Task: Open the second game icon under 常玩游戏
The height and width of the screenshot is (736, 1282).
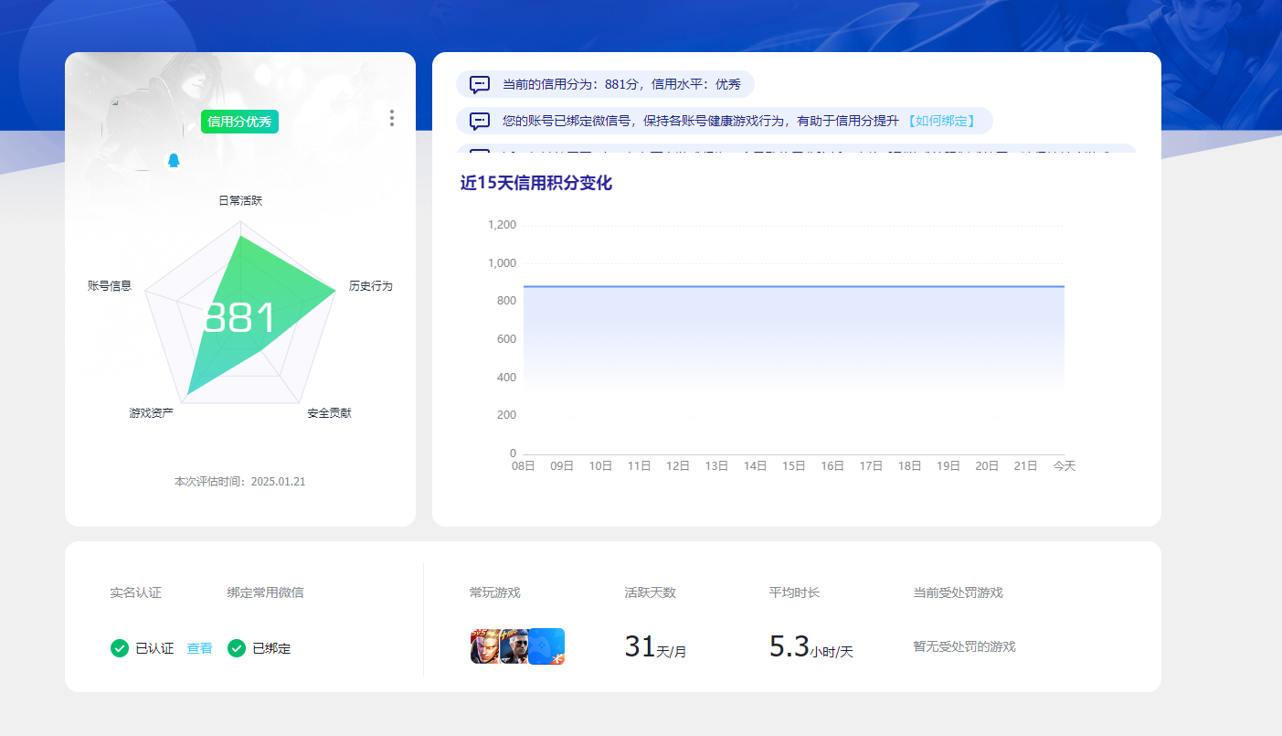Action: (514, 646)
